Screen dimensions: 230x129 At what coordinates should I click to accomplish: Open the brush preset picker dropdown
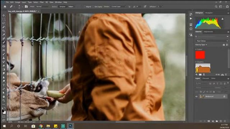pos(22,7)
